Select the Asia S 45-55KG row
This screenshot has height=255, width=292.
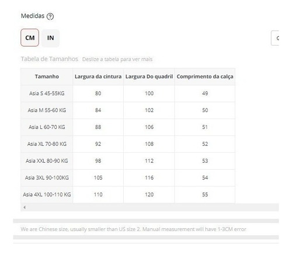(x=128, y=93)
